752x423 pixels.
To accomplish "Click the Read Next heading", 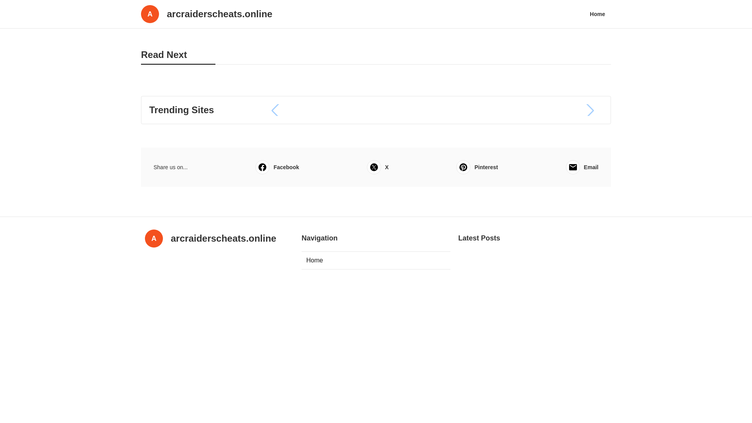I will (x=164, y=55).
